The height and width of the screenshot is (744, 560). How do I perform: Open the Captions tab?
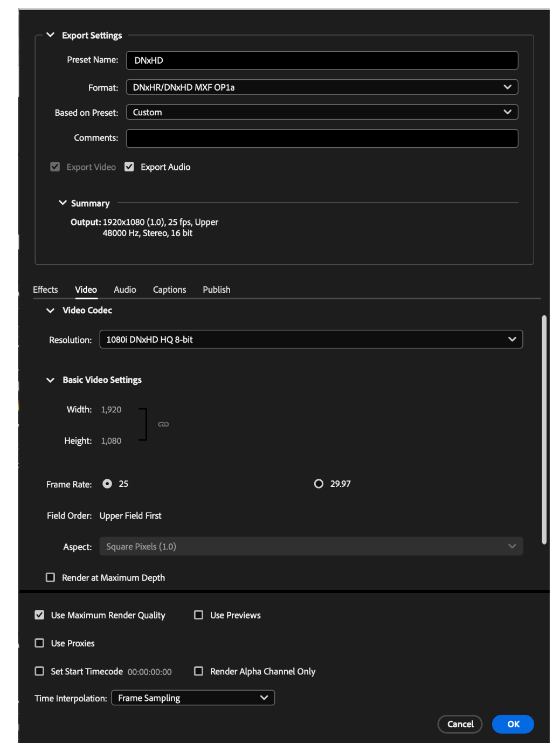pyautogui.click(x=169, y=290)
